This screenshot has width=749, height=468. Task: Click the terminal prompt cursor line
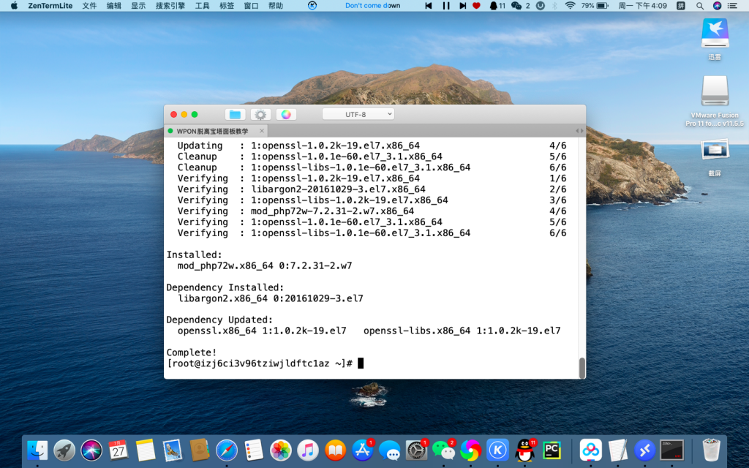(x=265, y=363)
